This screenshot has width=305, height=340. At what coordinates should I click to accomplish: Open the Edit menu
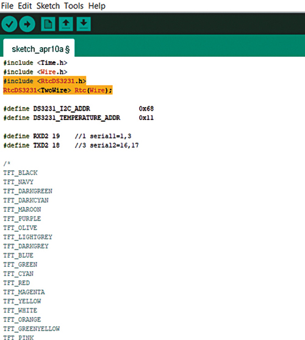pyautogui.click(x=25, y=6)
